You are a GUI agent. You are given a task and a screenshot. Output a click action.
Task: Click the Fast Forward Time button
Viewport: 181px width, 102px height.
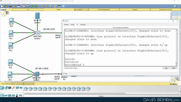29,84
